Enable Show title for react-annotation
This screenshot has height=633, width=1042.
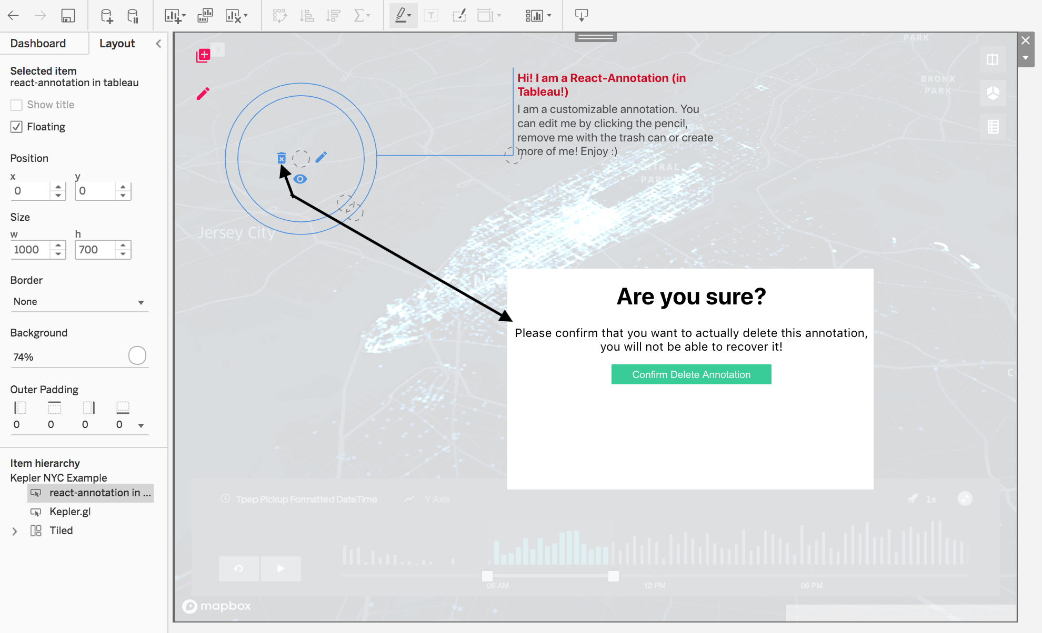pyautogui.click(x=16, y=104)
